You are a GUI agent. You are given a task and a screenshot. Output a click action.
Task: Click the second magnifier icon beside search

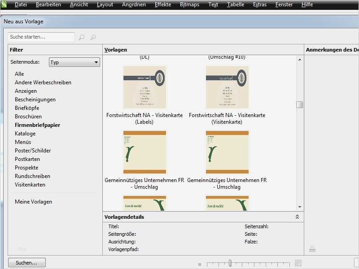[94, 37]
